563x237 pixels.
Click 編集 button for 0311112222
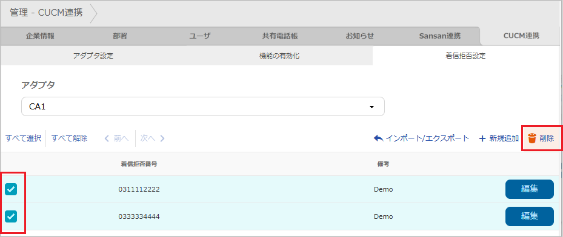pos(530,189)
